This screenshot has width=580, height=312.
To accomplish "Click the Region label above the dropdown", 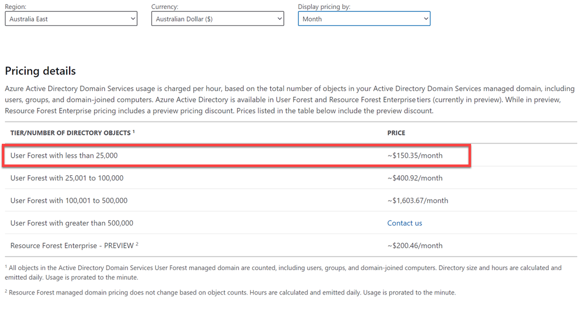I will (x=16, y=7).
